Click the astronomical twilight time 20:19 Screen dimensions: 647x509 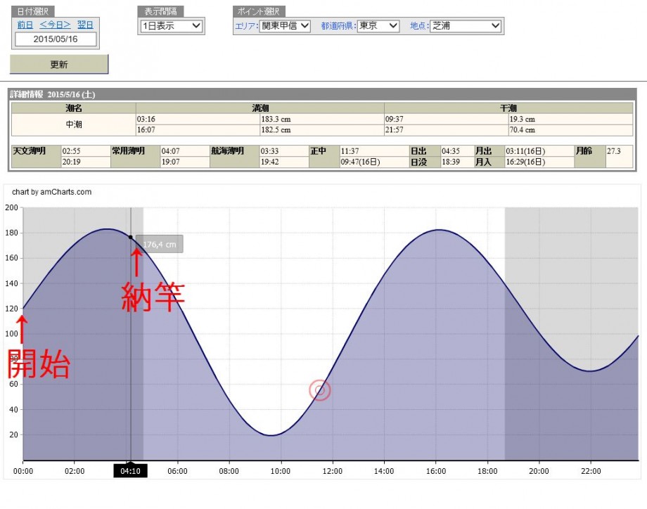coord(71,162)
